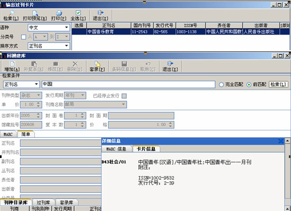Click the 检索[L] search toolbar icon in 输出过刊卡片

(11, 15)
